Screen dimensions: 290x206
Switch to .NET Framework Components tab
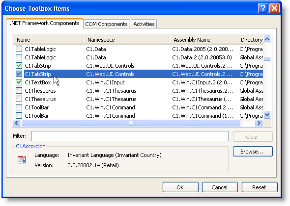tap(45, 23)
